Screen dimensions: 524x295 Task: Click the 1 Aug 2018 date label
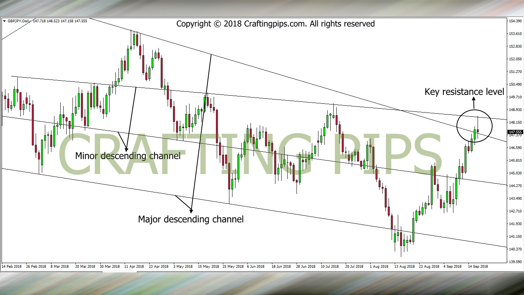(379, 266)
